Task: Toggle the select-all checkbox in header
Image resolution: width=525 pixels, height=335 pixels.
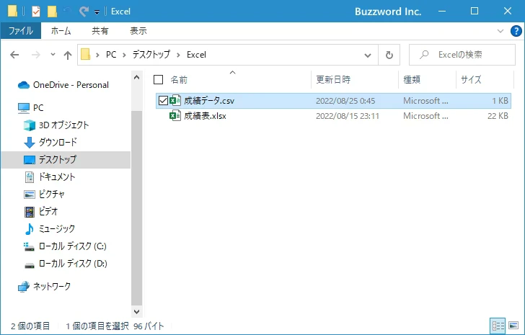Action: tap(158, 79)
